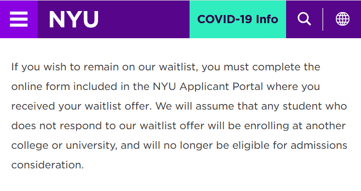Click the phrase "enrolling at another"

[295, 126]
